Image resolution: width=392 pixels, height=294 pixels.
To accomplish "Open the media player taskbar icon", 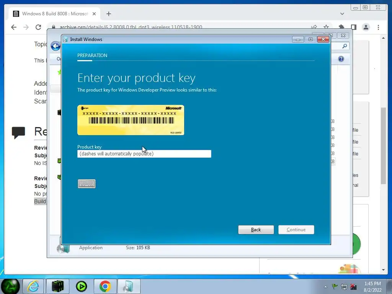I will pyautogui.click(x=81, y=286).
